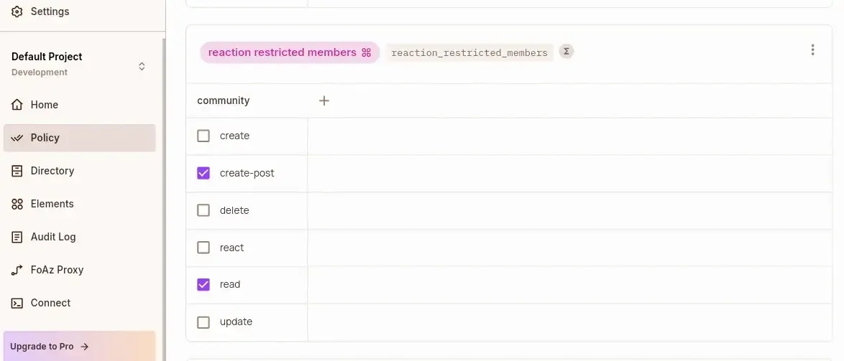
Task: Click the sigma icon beside reaction_restricted_members
Action: (x=567, y=52)
